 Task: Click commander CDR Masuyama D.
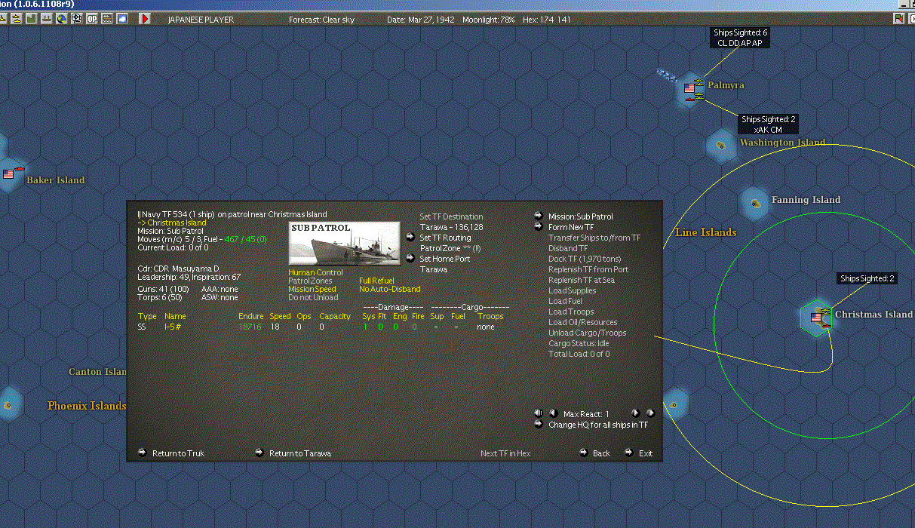(179, 269)
